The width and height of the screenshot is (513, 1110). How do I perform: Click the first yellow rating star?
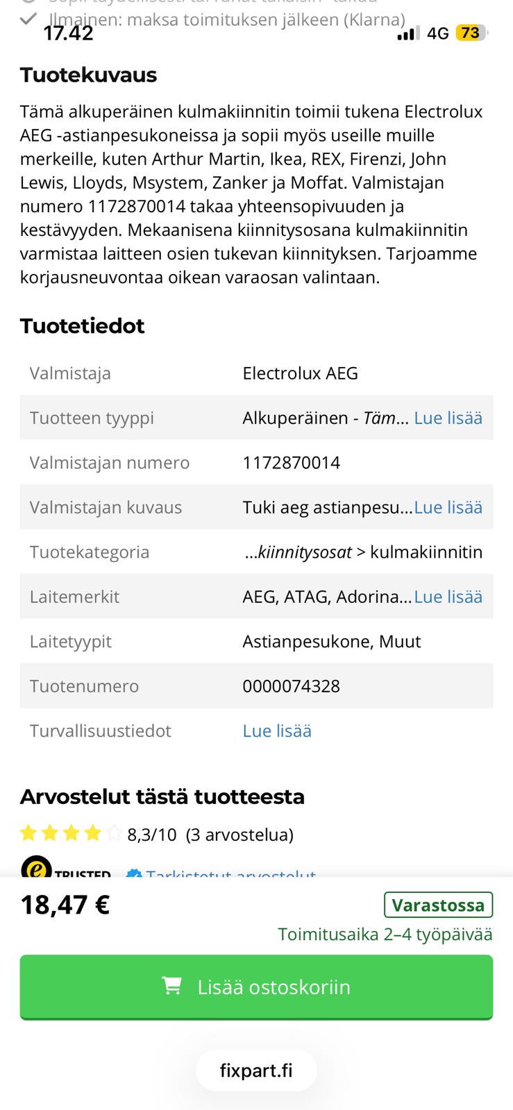(x=28, y=833)
